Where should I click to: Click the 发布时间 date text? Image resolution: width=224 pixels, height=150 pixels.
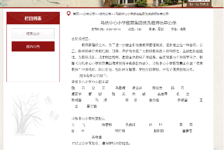point(106,29)
